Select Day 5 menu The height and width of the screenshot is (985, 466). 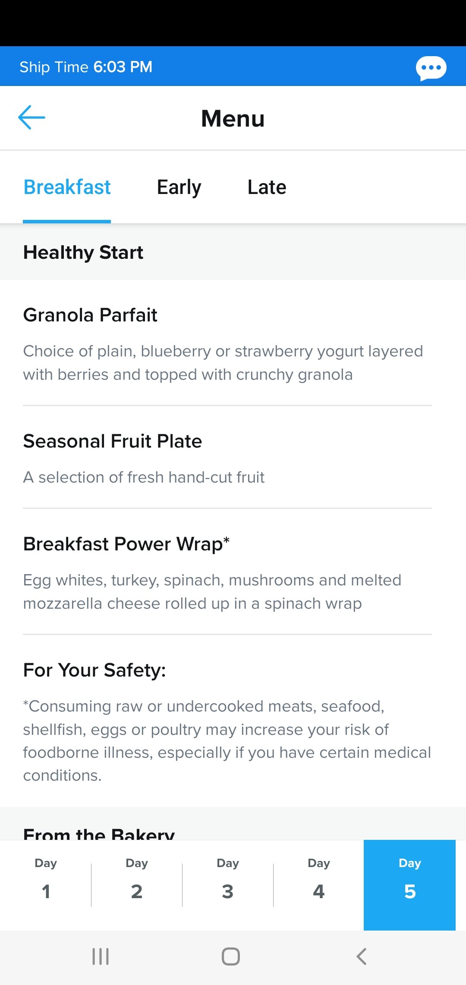point(409,885)
